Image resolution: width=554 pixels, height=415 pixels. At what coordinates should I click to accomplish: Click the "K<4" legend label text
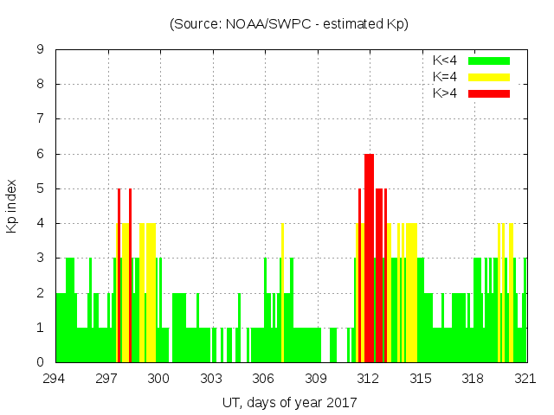446,61
